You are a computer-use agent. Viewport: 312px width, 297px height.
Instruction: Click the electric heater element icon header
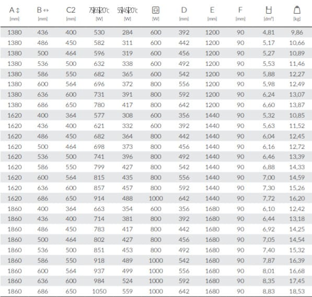point(156,10)
